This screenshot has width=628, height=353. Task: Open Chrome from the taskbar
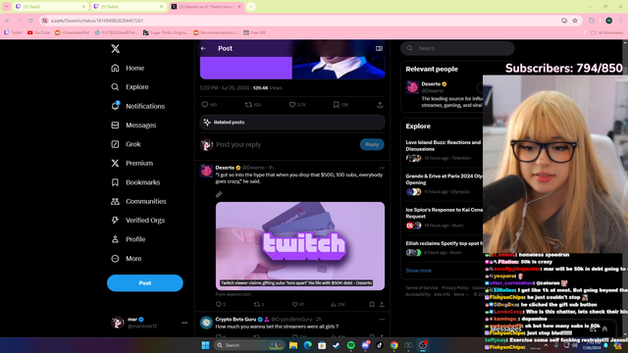click(394, 345)
